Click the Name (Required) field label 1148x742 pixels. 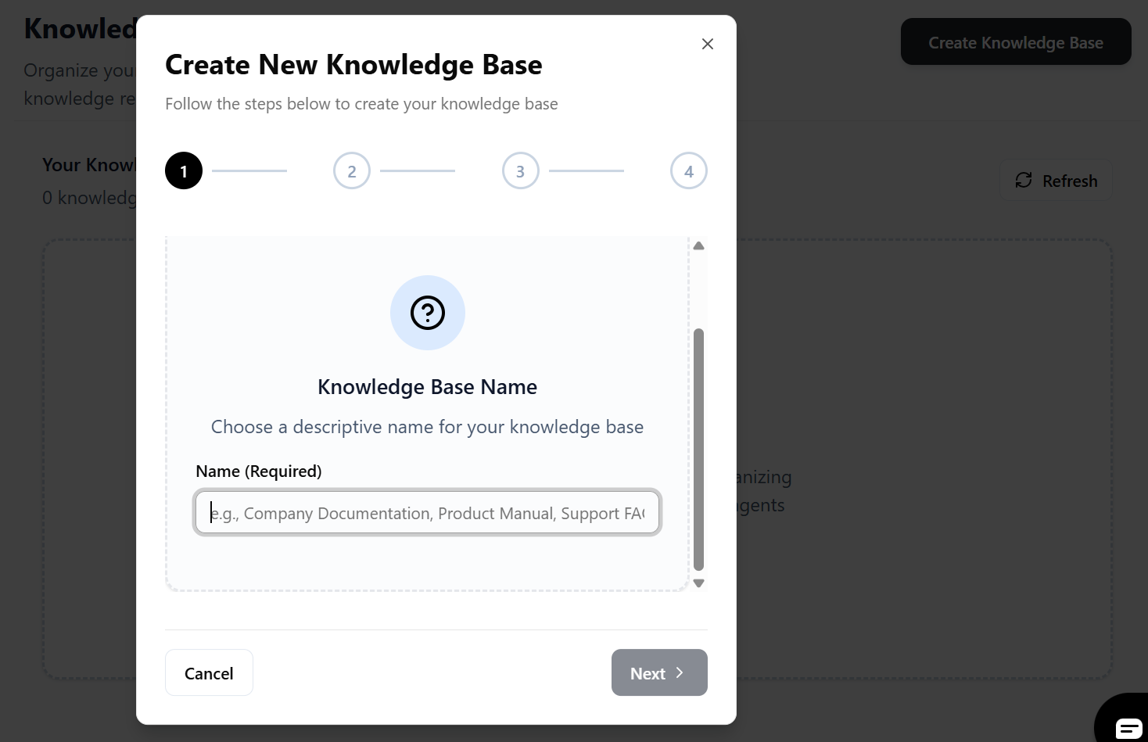click(258, 471)
